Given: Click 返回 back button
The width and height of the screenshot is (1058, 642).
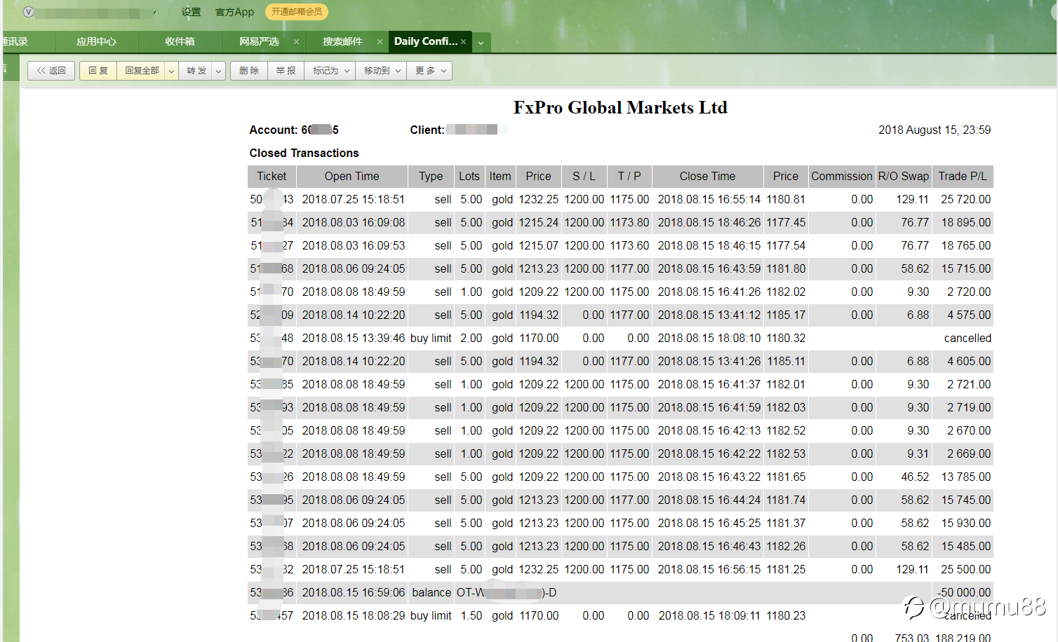Looking at the screenshot, I should pyautogui.click(x=51, y=71).
